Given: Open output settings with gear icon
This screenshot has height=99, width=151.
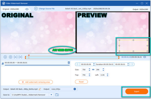Looking at the screenshot, I should pos(75,89).
